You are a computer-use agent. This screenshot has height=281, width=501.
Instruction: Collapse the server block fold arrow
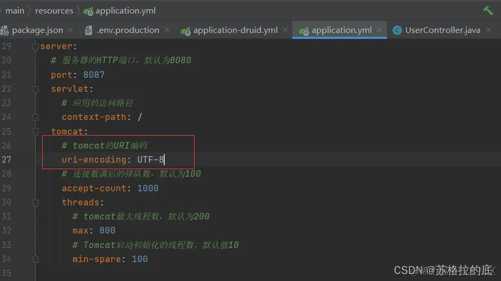(x=36, y=47)
